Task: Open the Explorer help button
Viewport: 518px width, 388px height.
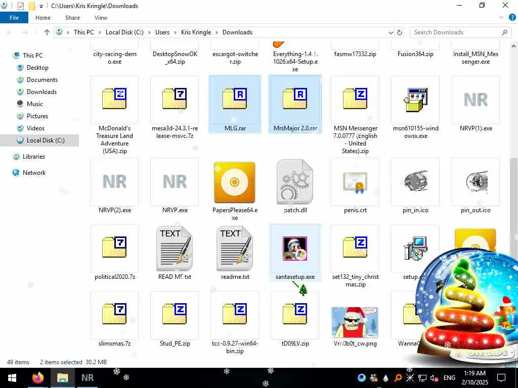Action: click(x=512, y=18)
